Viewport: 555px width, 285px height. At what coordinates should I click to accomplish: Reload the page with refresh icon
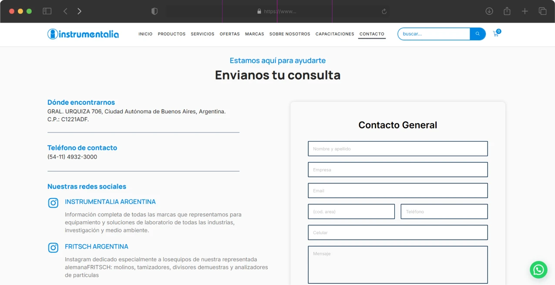point(384,11)
